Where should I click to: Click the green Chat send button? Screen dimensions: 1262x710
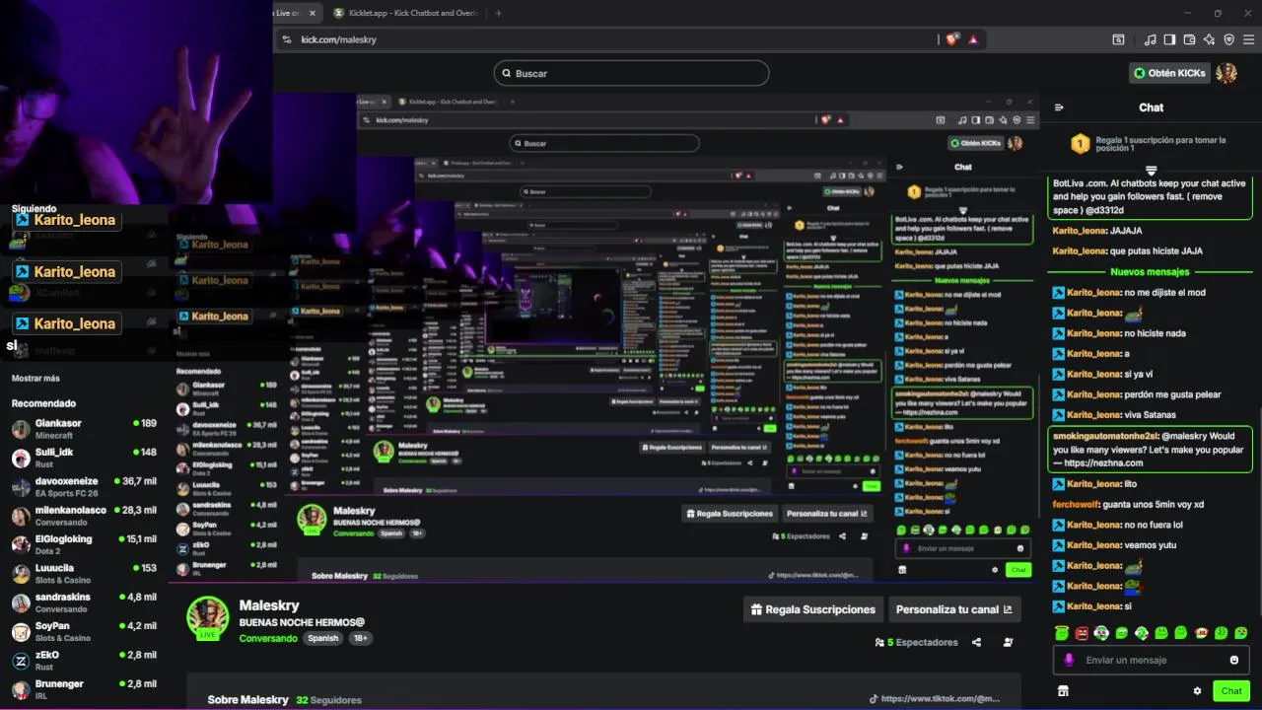coord(1231,691)
